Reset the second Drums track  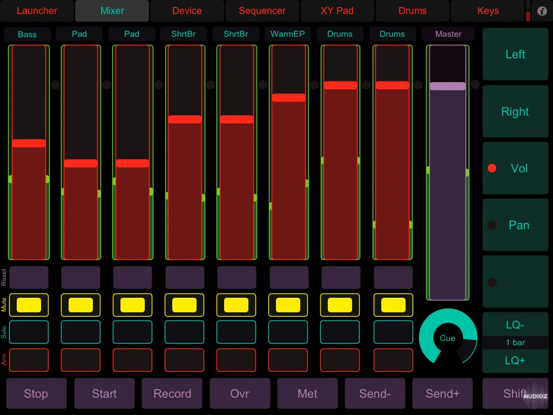pos(393,277)
